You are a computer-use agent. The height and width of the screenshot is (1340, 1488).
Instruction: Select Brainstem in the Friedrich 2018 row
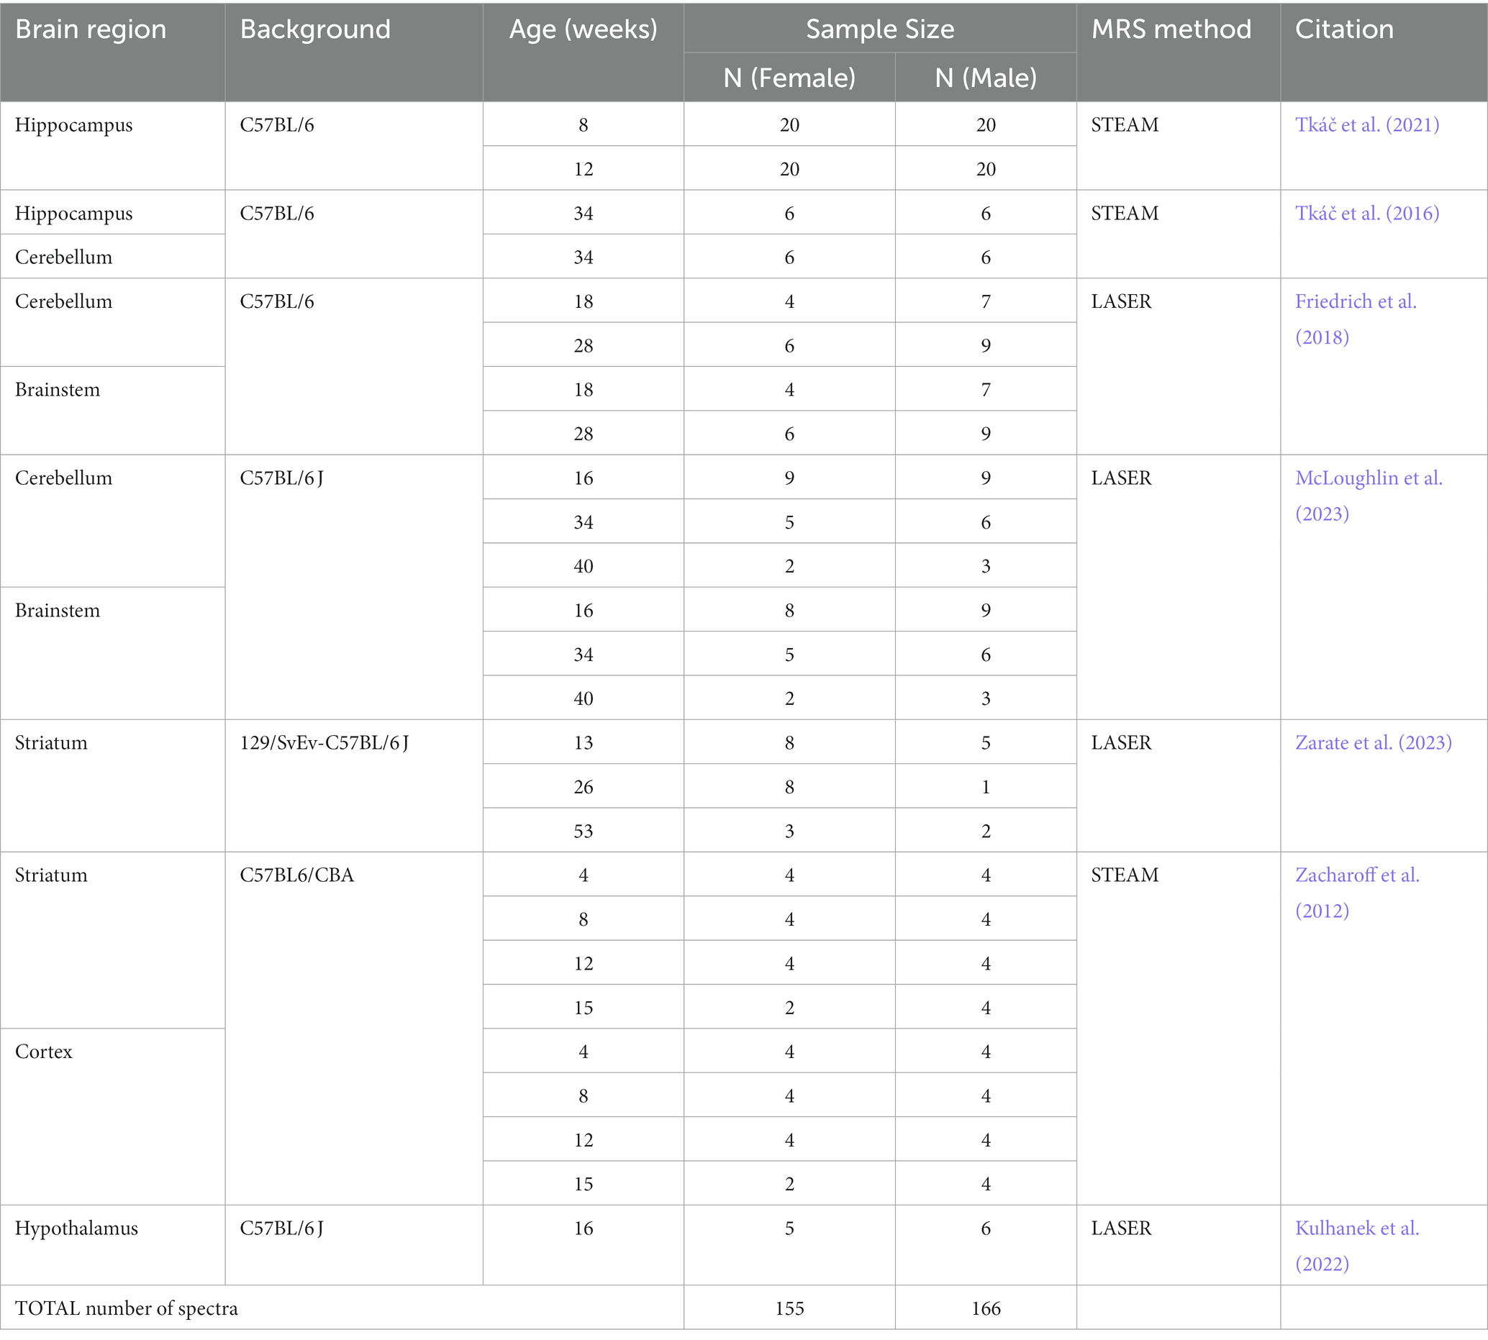58,391
